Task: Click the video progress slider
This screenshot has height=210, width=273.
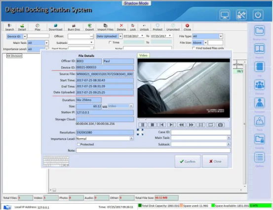Action: coord(184,119)
